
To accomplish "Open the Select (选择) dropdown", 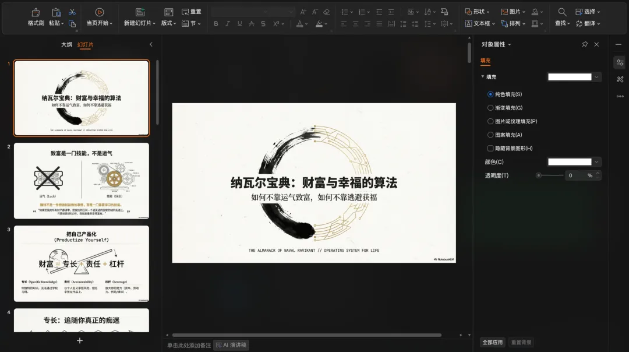I will tap(599, 12).
